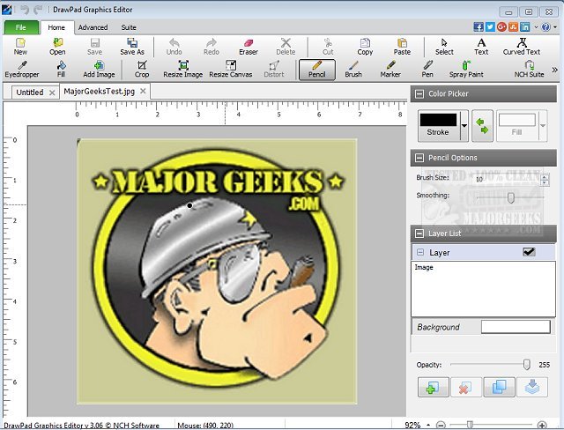The height and width of the screenshot is (430, 564).
Task: Zoom out with minus button
Action: pos(441,425)
